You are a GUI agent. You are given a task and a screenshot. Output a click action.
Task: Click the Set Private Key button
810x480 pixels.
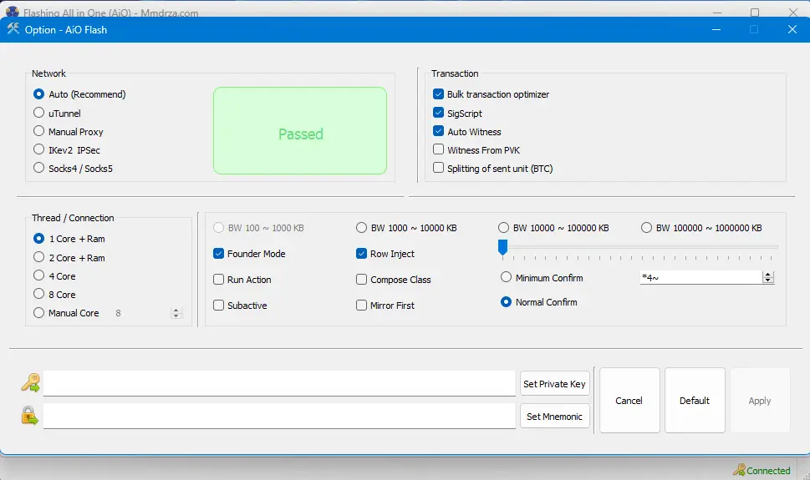(555, 383)
